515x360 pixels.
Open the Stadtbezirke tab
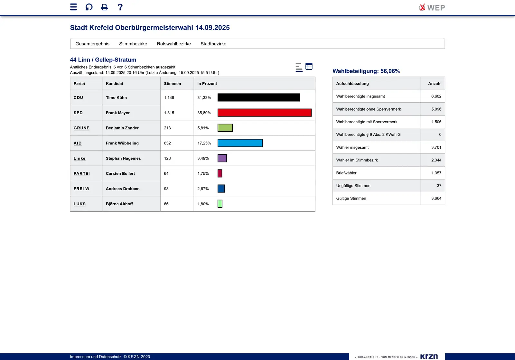(x=213, y=43)
